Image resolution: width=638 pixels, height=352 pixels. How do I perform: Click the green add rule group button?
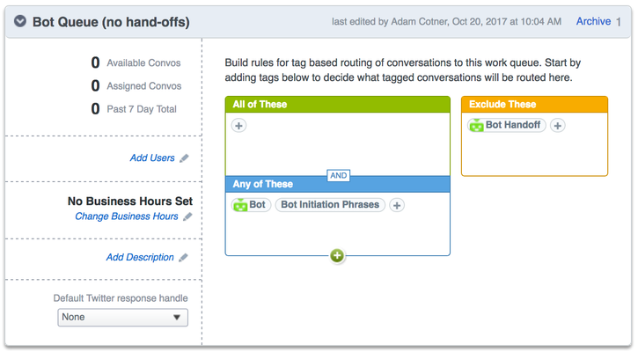(x=337, y=255)
